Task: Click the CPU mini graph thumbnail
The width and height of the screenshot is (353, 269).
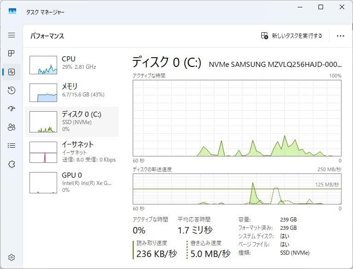Action: [x=43, y=65]
